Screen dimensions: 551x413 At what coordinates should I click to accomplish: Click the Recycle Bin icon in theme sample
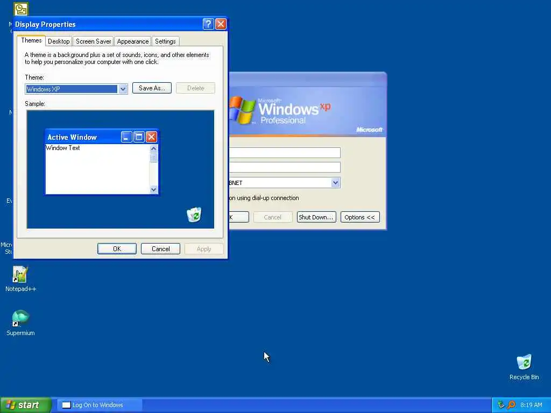click(x=194, y=215)
